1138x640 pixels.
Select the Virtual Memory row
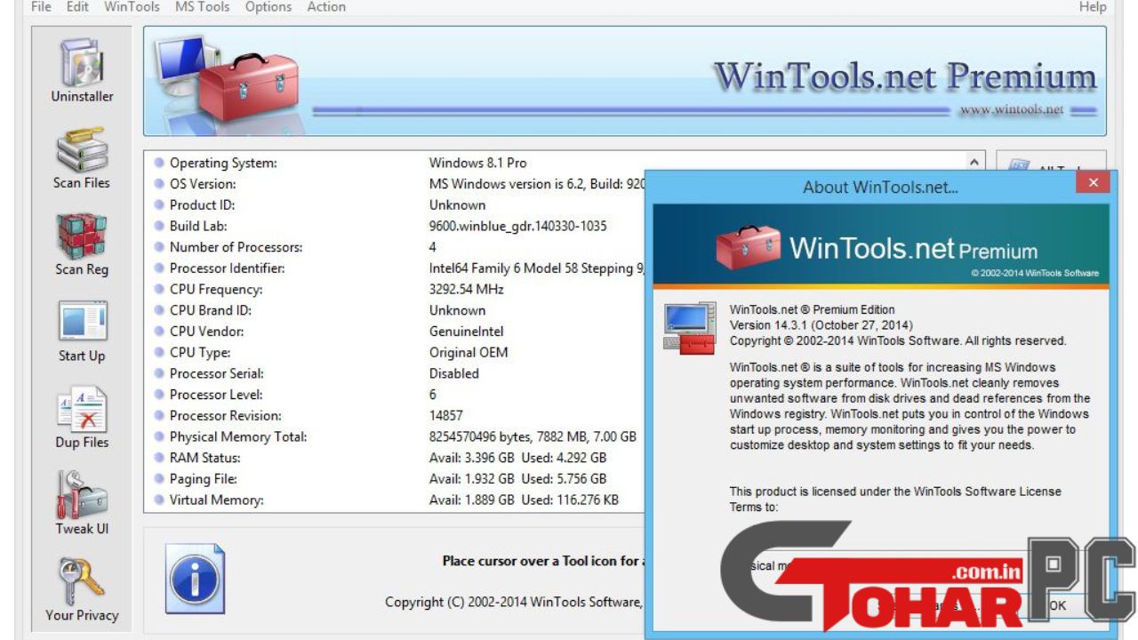(395, 500)
